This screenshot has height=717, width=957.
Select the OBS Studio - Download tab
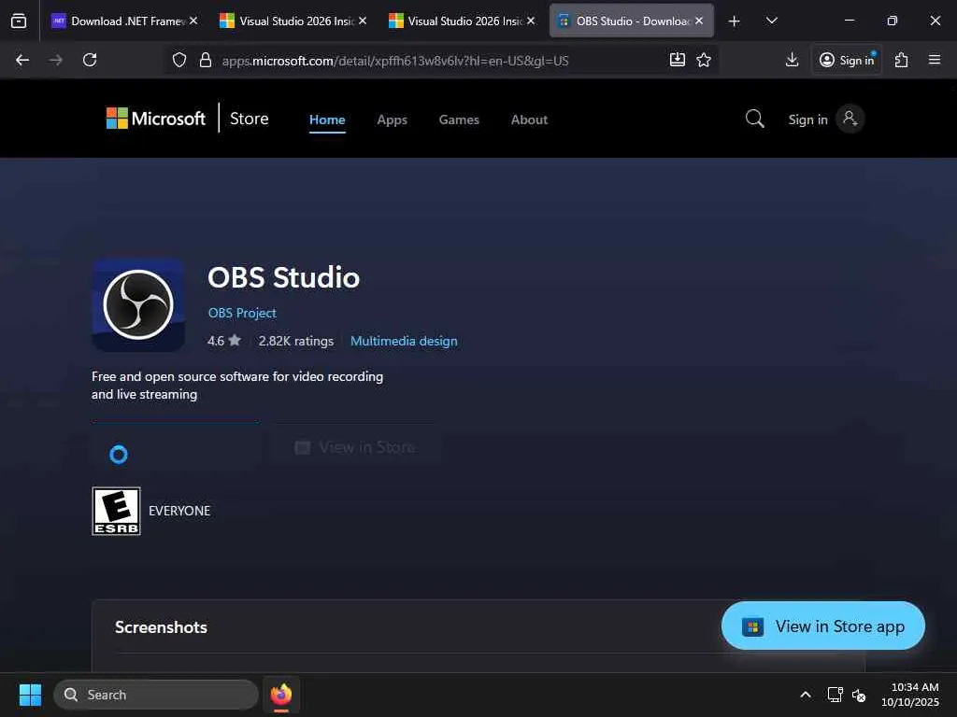pyautogui.click(x=631, y=21)
